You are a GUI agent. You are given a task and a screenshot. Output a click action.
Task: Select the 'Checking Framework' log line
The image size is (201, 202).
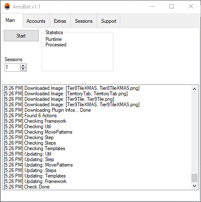click(35, 121)
